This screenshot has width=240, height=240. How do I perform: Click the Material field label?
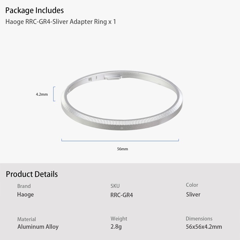tap(26, 219)
